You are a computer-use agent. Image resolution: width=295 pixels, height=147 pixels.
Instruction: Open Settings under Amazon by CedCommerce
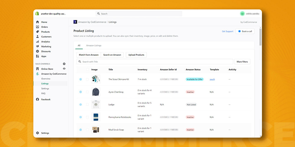click(45, 88)
